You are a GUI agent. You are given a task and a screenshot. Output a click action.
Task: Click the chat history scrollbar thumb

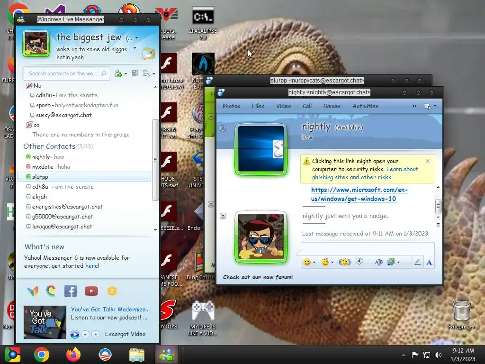[438, 207]
